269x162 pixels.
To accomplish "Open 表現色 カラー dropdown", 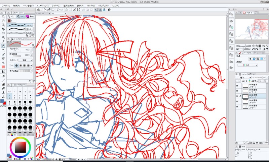I will [247, 65].
